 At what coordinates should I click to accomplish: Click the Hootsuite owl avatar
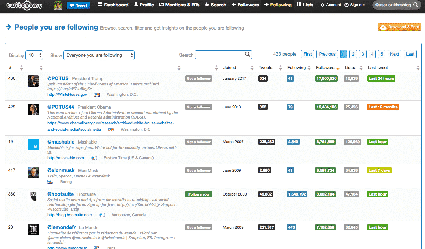coord(33,197)
